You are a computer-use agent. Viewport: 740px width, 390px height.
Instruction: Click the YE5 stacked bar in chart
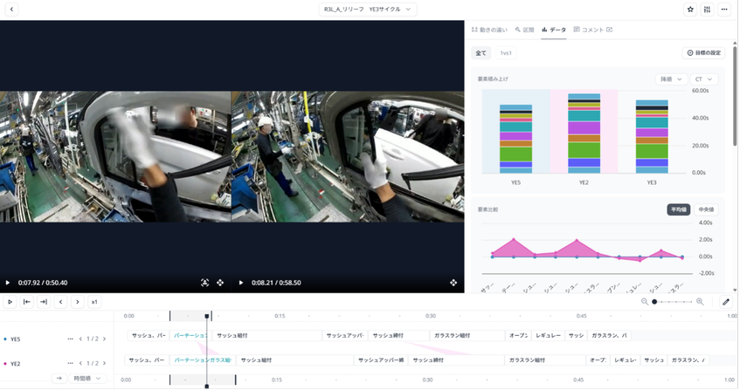tap(515, 139)
